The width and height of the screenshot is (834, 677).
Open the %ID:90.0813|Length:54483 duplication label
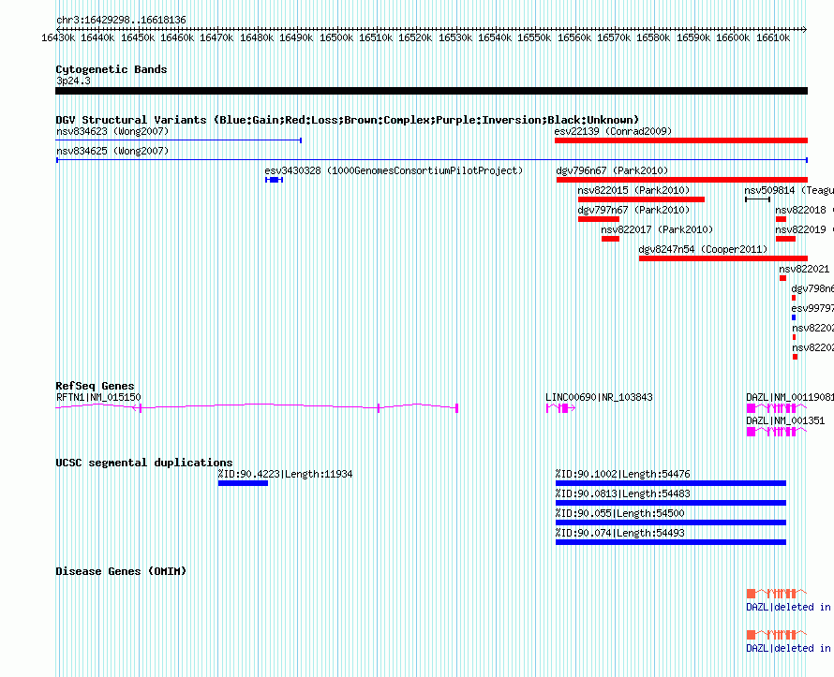pos(623,493)
